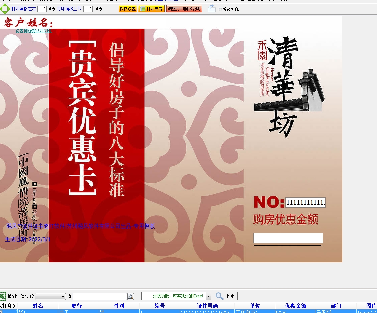This screenshot has width=377, height=313.
Task: Open the 模糊定位字段 dropdown
Action: pos(50,297)
